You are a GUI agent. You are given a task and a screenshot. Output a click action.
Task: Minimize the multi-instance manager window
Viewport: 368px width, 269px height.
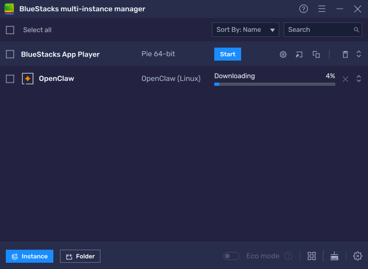340,9
